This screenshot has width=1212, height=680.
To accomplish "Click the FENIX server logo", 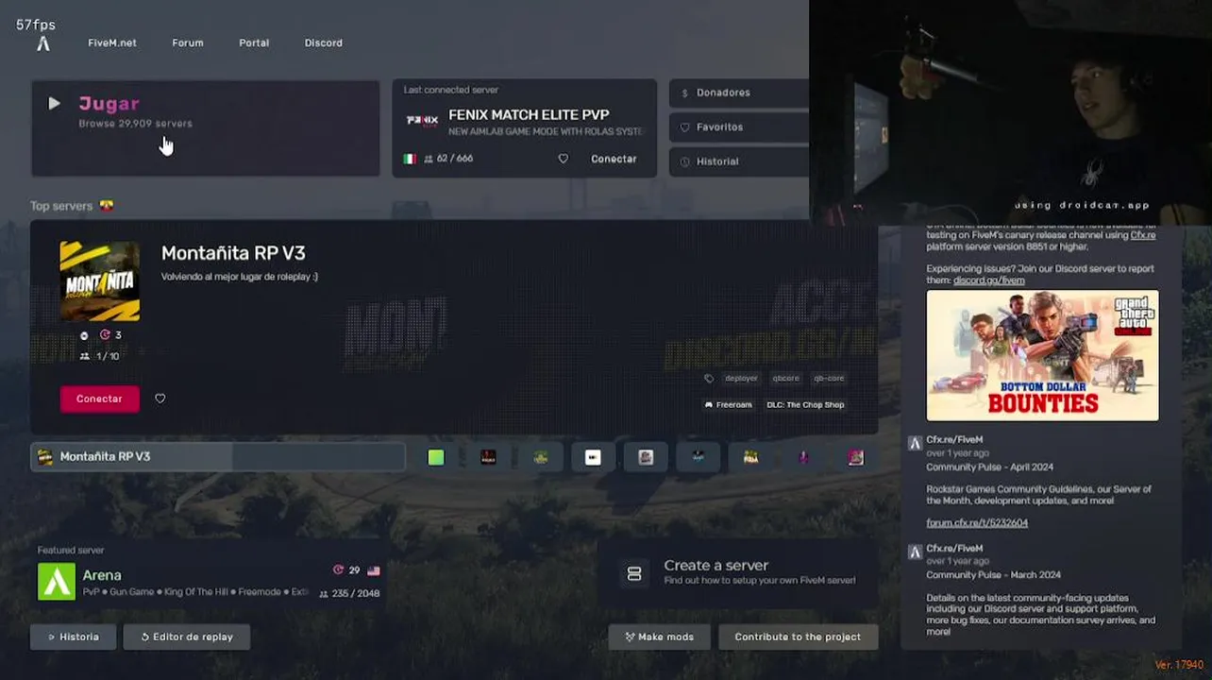I will click(x=422, y=120).
